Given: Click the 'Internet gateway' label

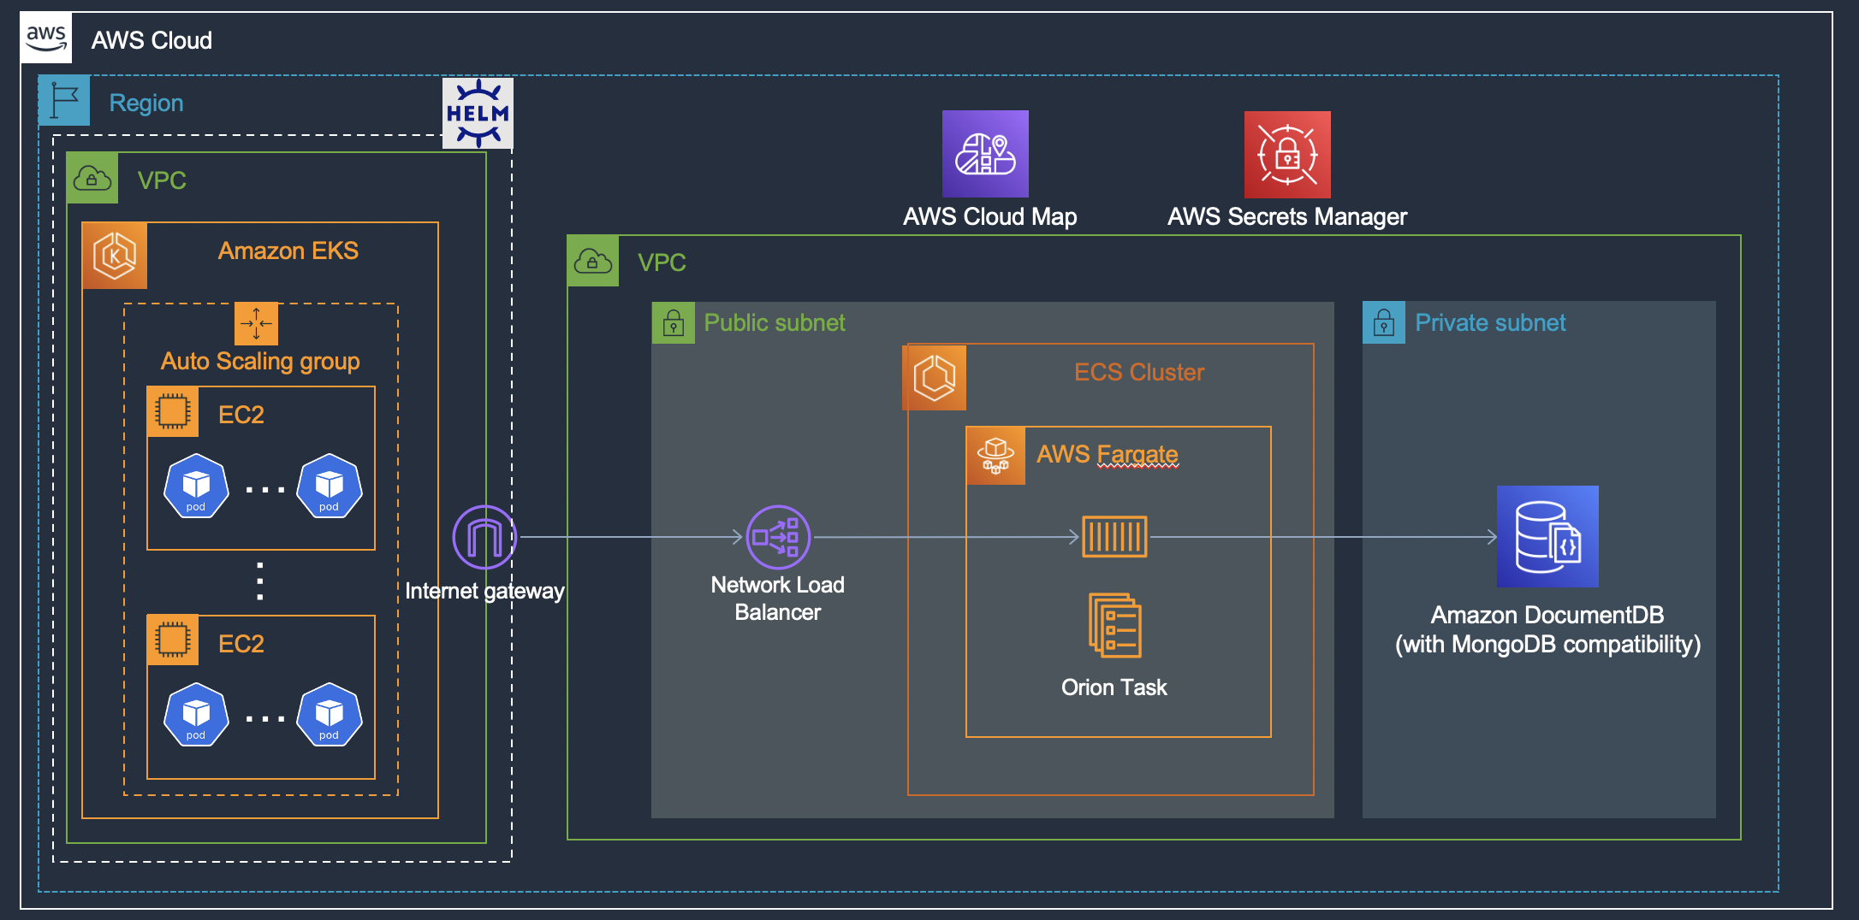Looking at the screenshot, I should pos(484,591).
